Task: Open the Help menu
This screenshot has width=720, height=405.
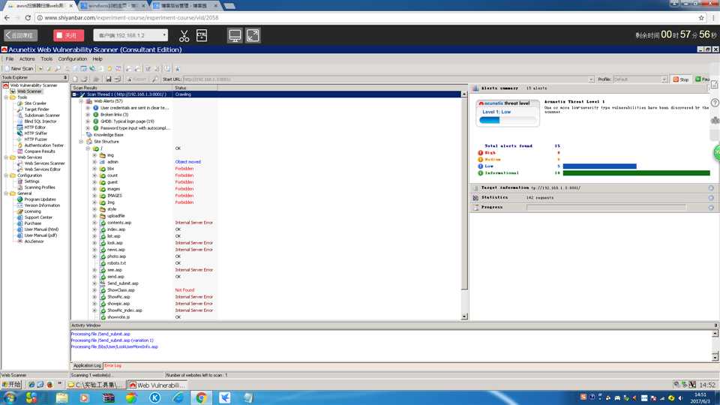Action: tap(97, 58)
